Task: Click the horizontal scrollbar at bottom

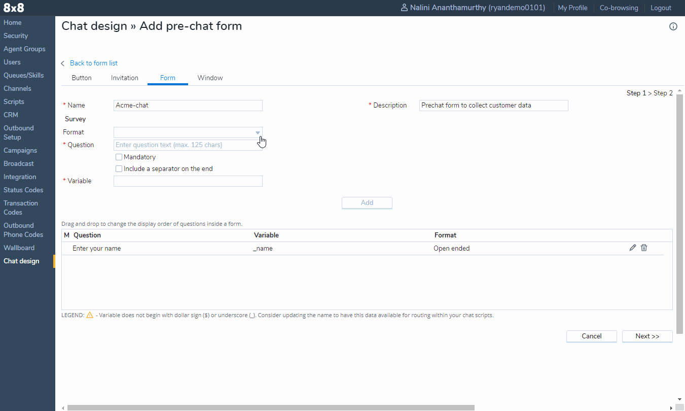Action: pos(271,407)
